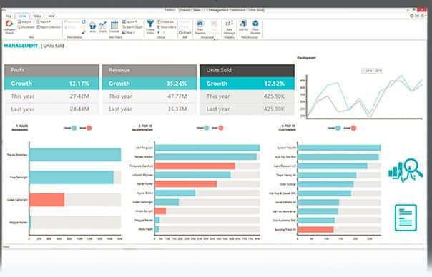Image resolution: width=432 pixels, height=277 pixels.
Task: Click Profit This year 27.42M value
Action: (79, 96)
